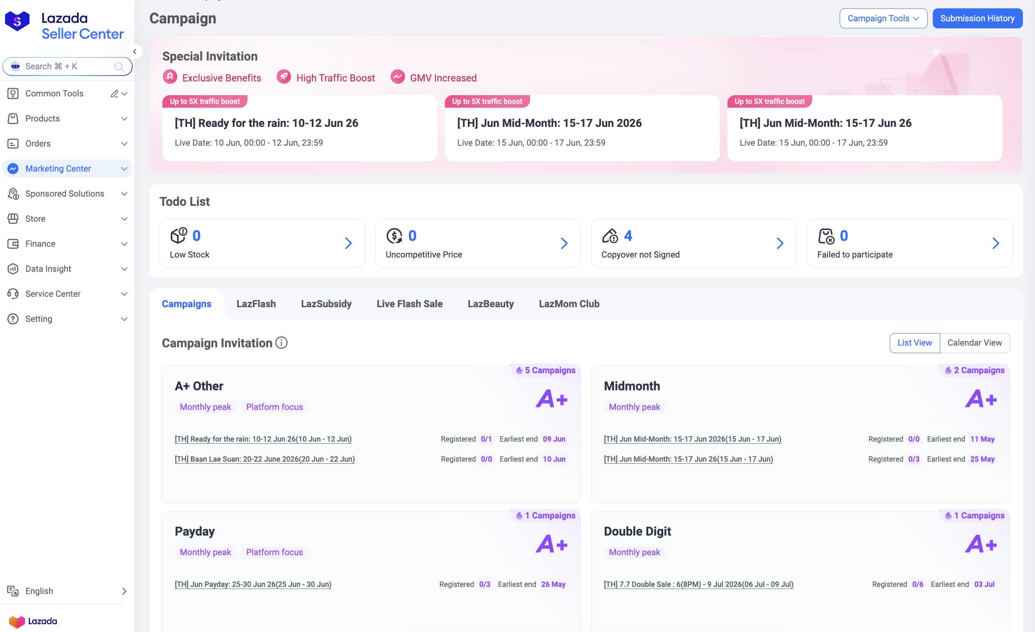Open the Live Flash Sale tab
This screenshot has height=632, width=1035.
tap(409, 304)
